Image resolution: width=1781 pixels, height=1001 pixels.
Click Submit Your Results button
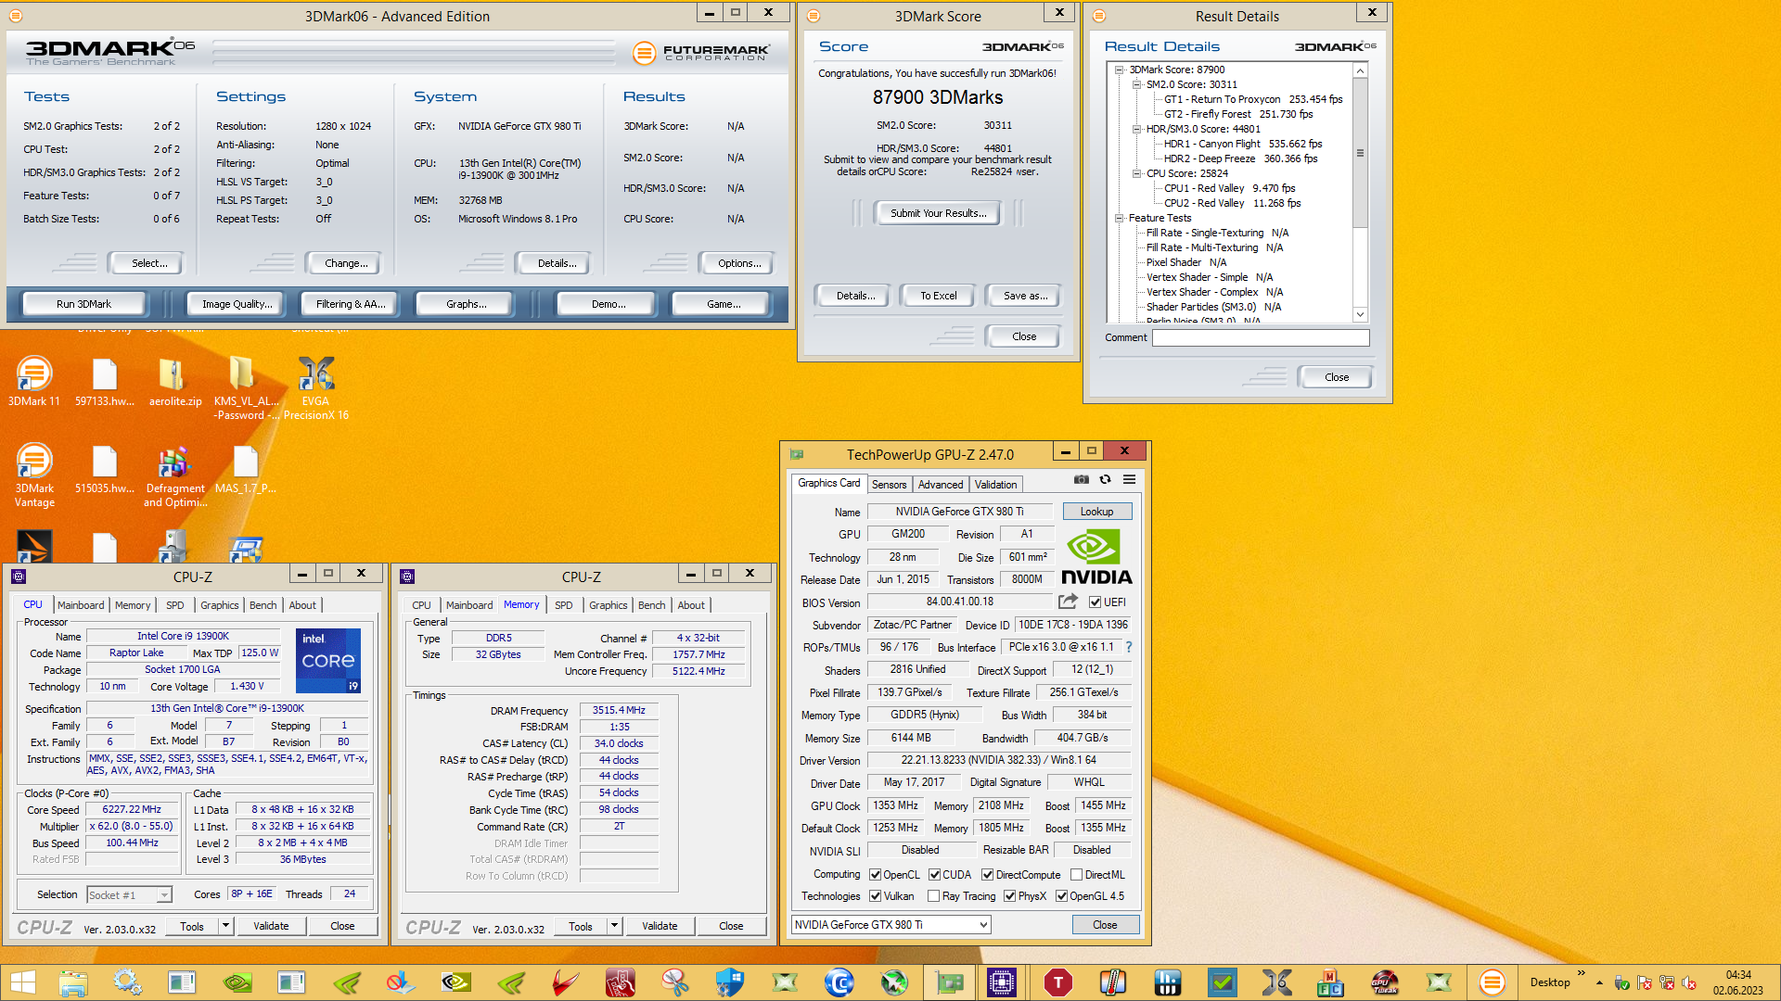coord(938,212)
